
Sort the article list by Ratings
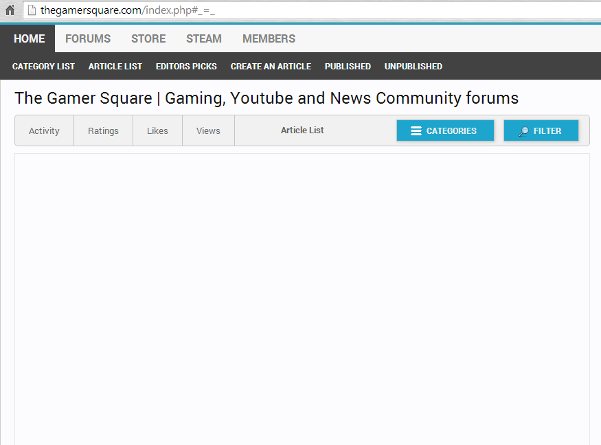103,130
